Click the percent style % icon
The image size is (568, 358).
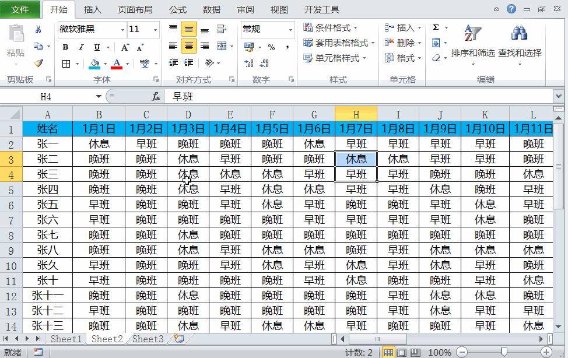click(271, 46)
